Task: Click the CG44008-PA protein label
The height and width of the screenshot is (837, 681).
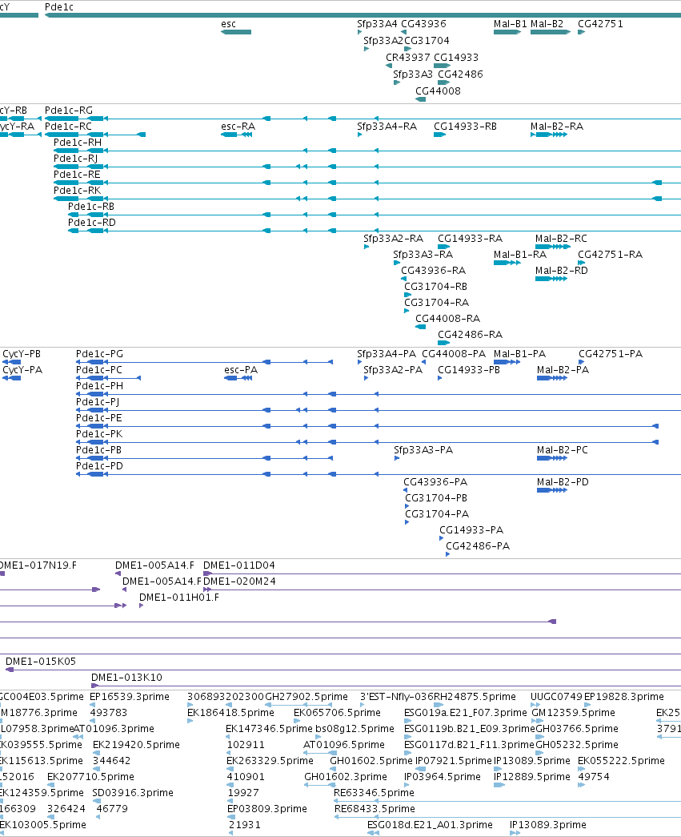Action: 454,354
